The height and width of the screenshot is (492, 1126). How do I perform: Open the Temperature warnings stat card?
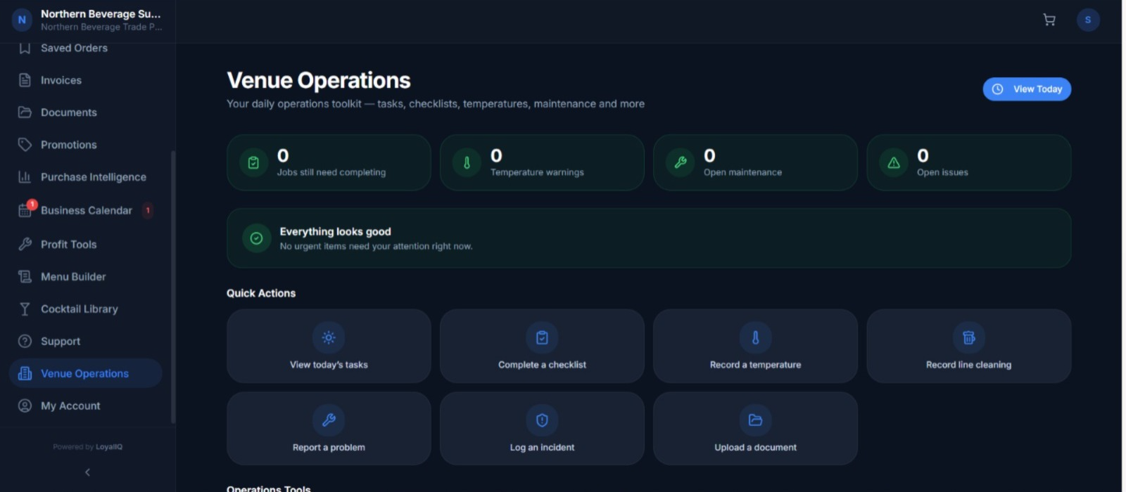click(542, 162)
